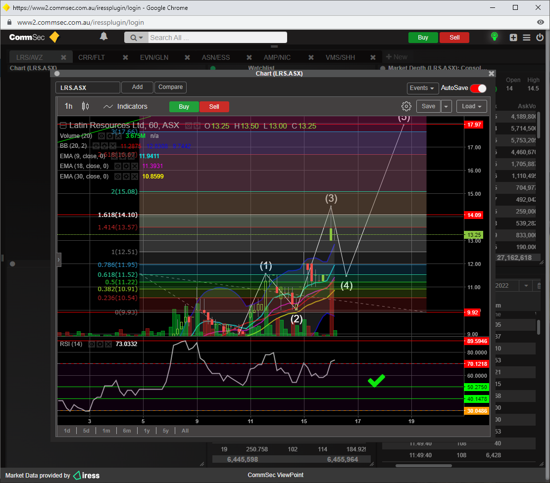
Task: Click the candlestick chart type icon
Action: pos(85,106)
